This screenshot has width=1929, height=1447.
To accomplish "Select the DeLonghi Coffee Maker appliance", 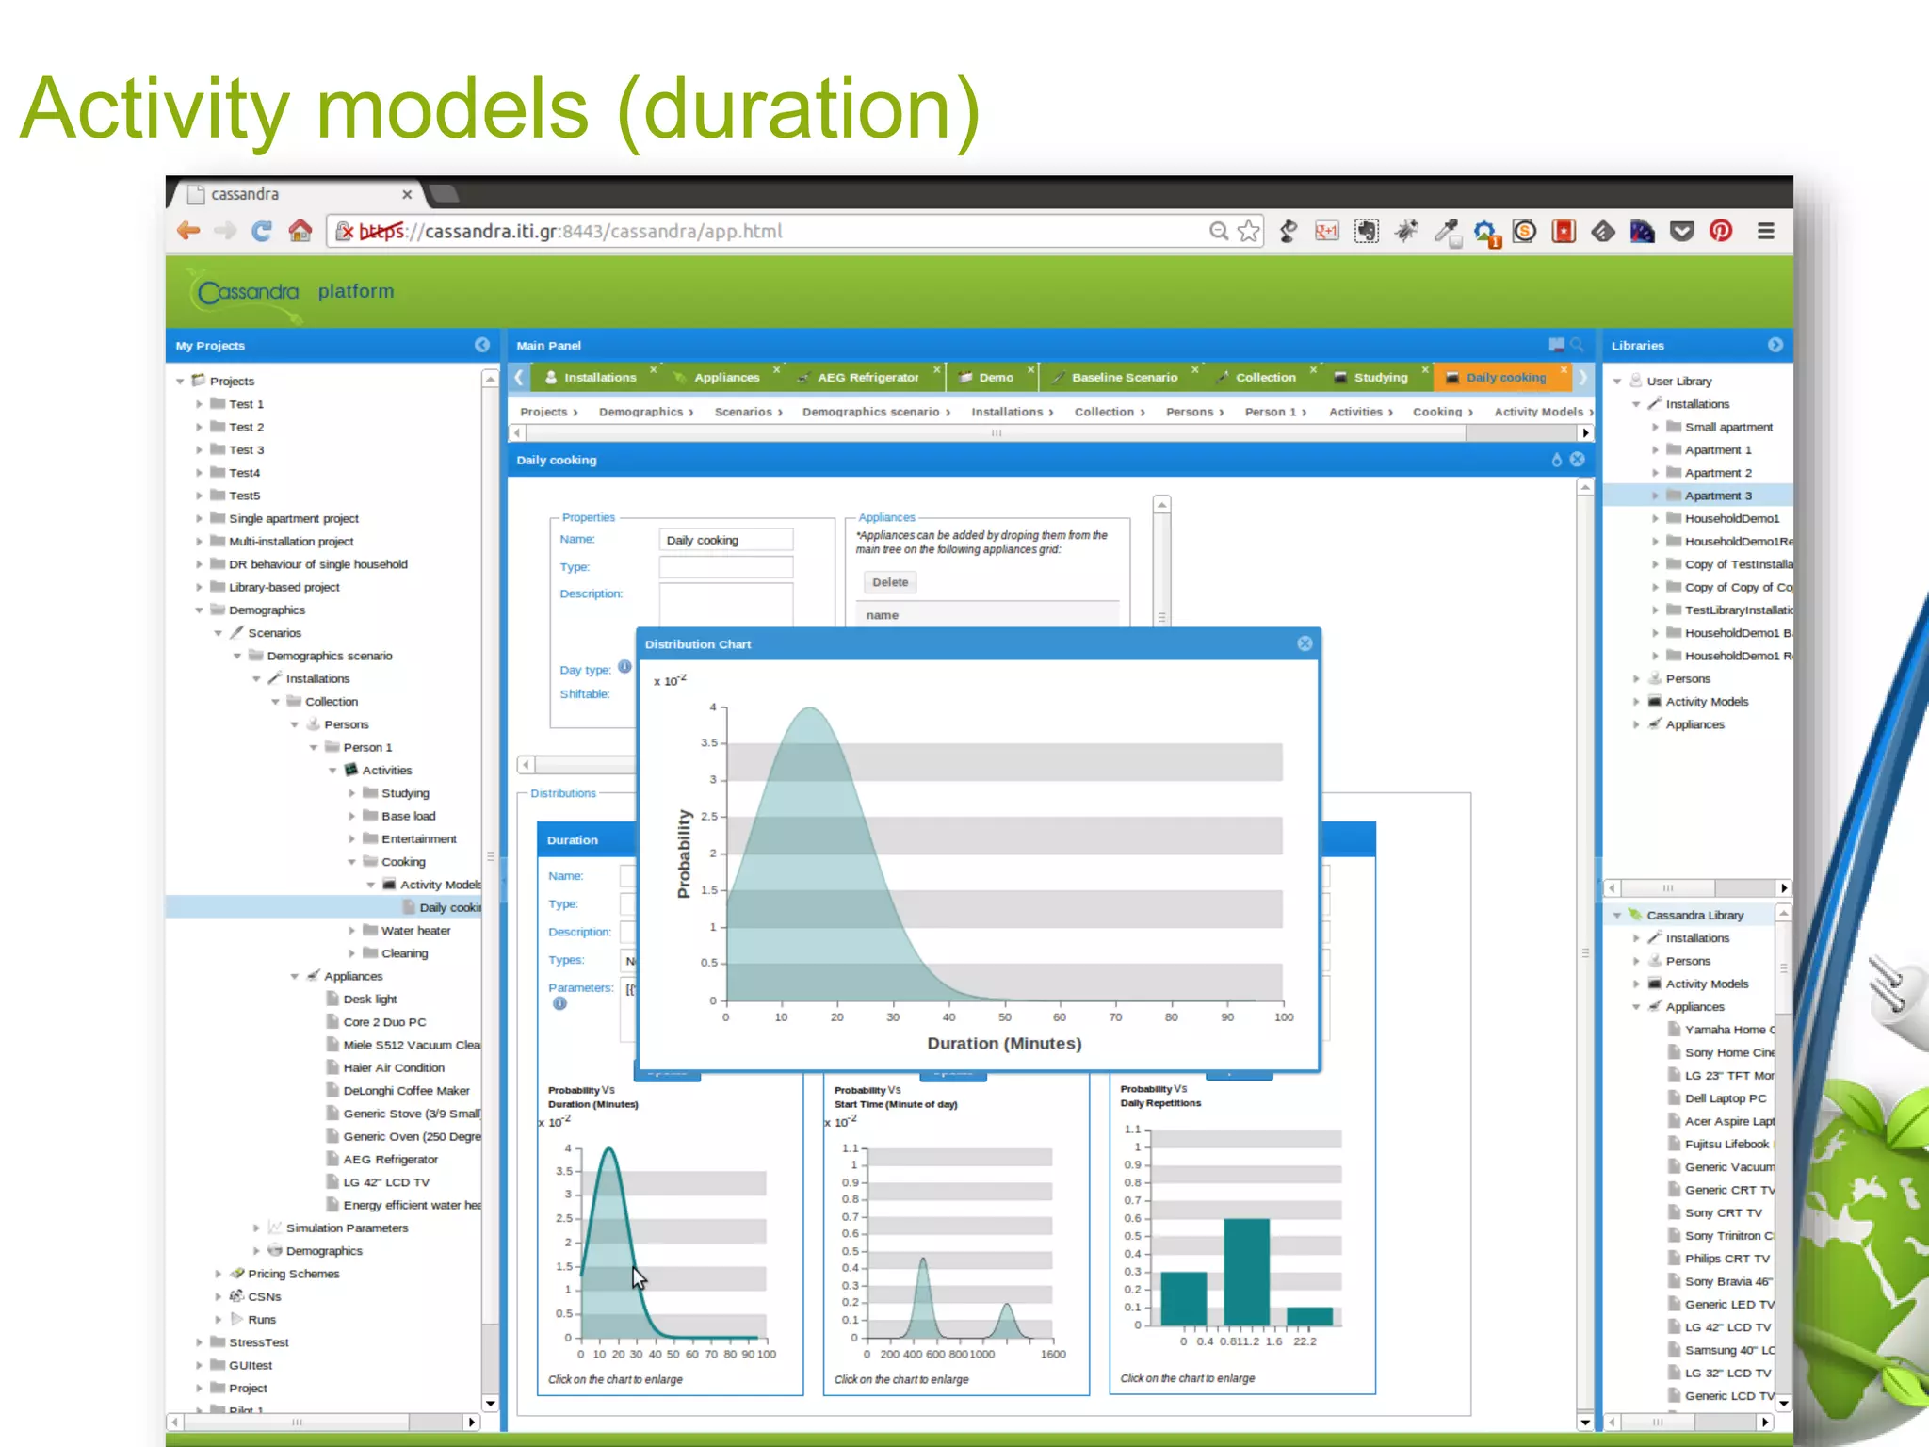I will (406, 1091).
